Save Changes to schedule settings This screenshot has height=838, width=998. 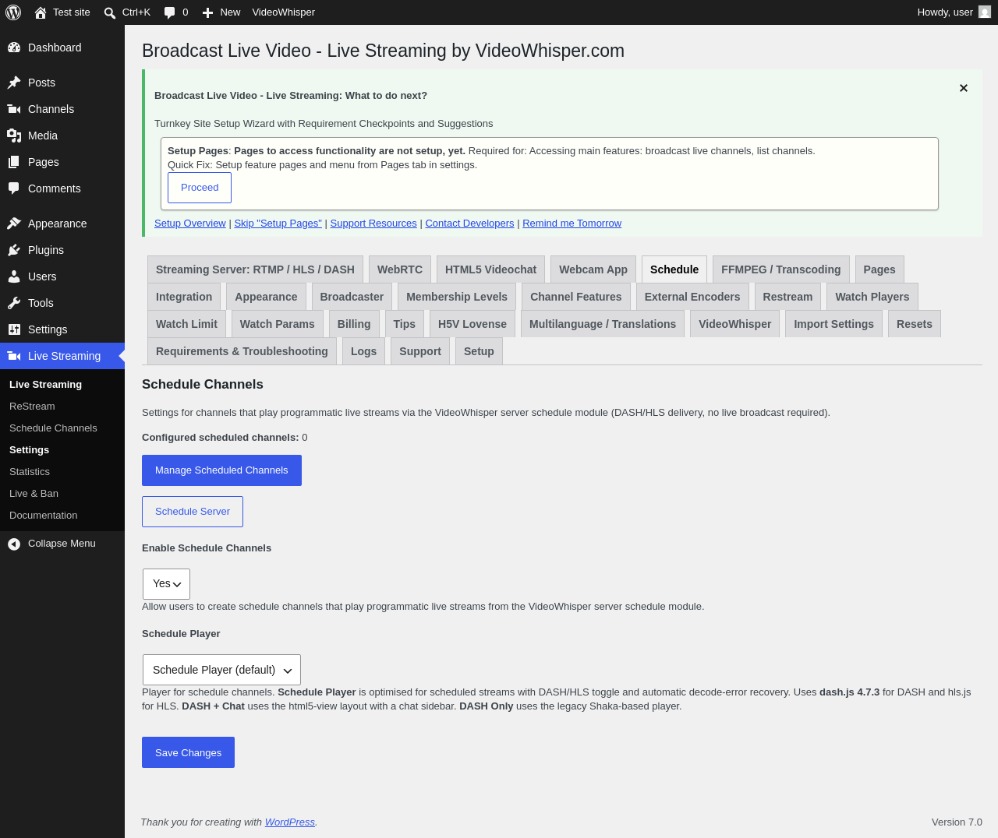pyautogui.click(x=188, y=752)
